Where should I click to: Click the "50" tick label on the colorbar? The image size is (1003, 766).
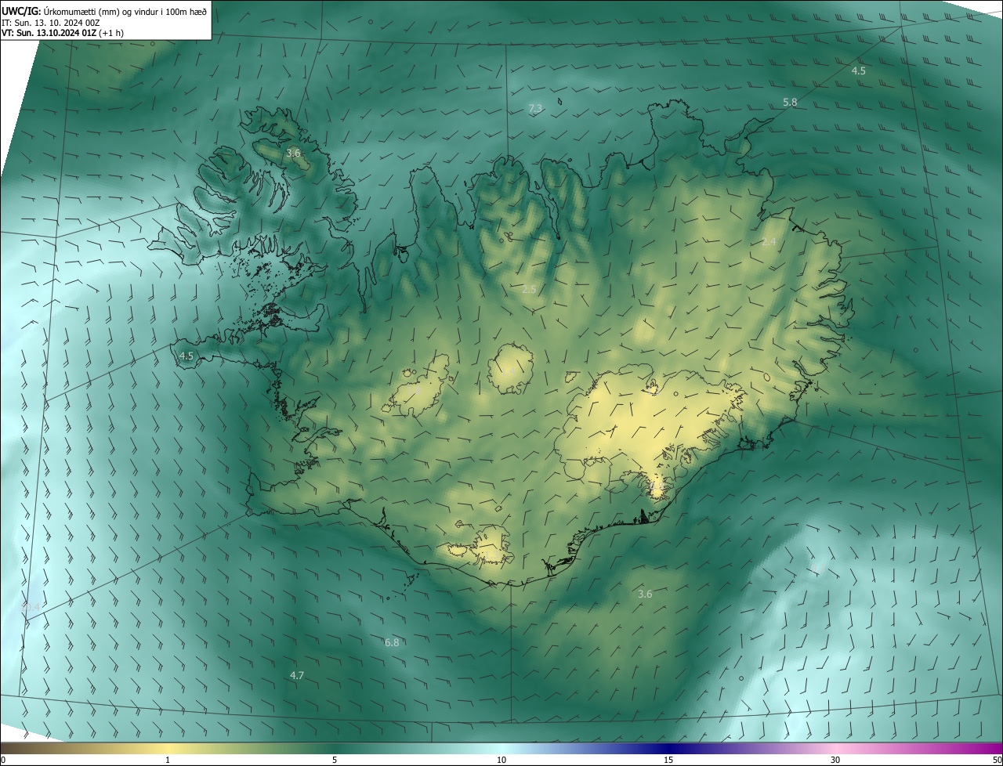click(x=997, y=761)
